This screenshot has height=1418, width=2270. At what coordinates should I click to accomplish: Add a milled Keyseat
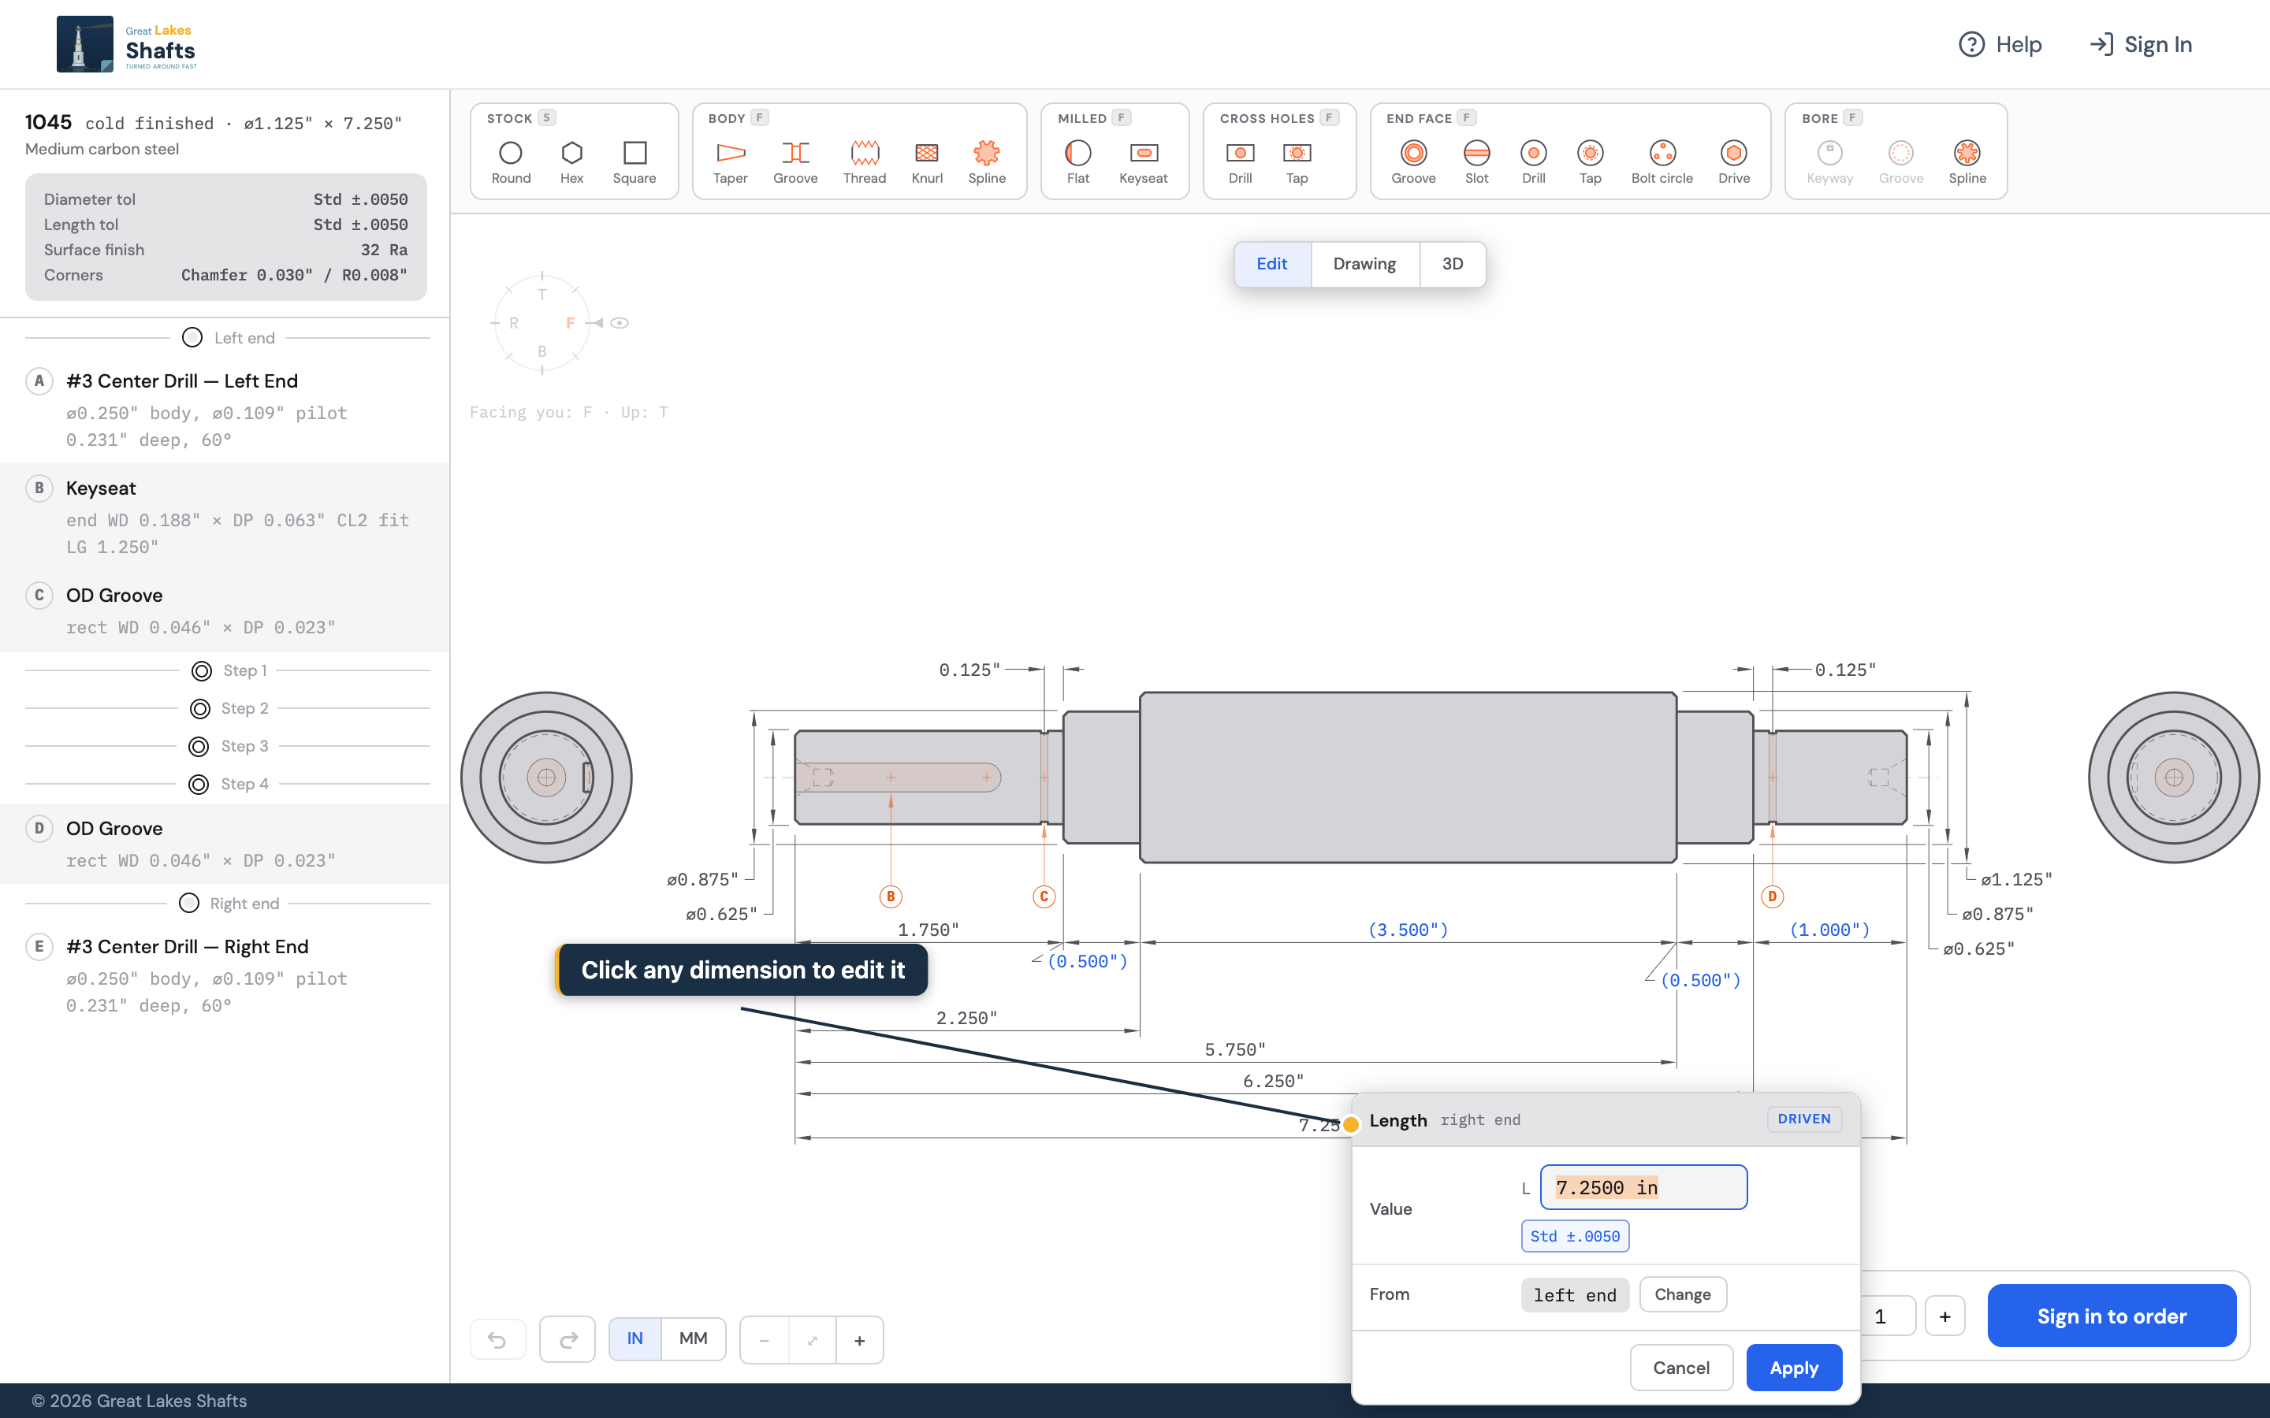(1143, 162)
